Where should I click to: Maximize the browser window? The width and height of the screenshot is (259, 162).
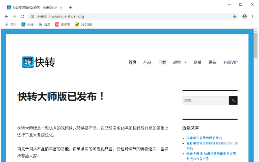(241, 4)
